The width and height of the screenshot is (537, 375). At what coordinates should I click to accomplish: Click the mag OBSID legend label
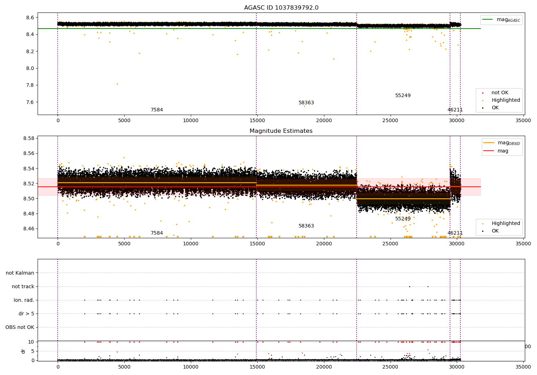(509, 143)
